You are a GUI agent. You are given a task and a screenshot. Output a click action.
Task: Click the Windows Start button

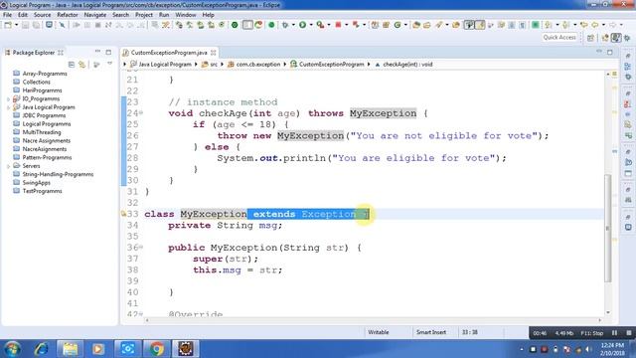coord(13,349)
